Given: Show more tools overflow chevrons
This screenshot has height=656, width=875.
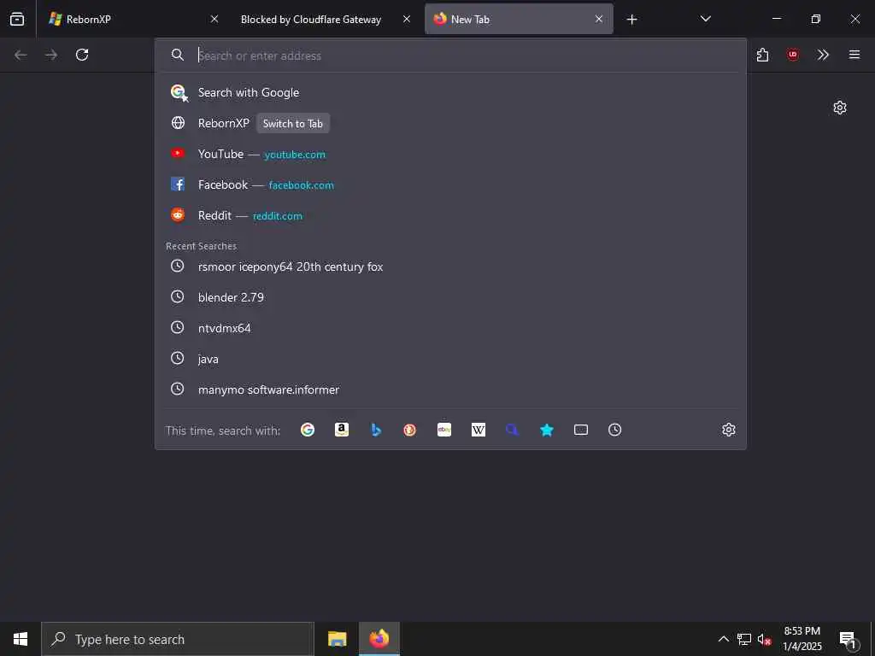Looking at the screenshot, I should pyautogui.click(x=823, y=55).
